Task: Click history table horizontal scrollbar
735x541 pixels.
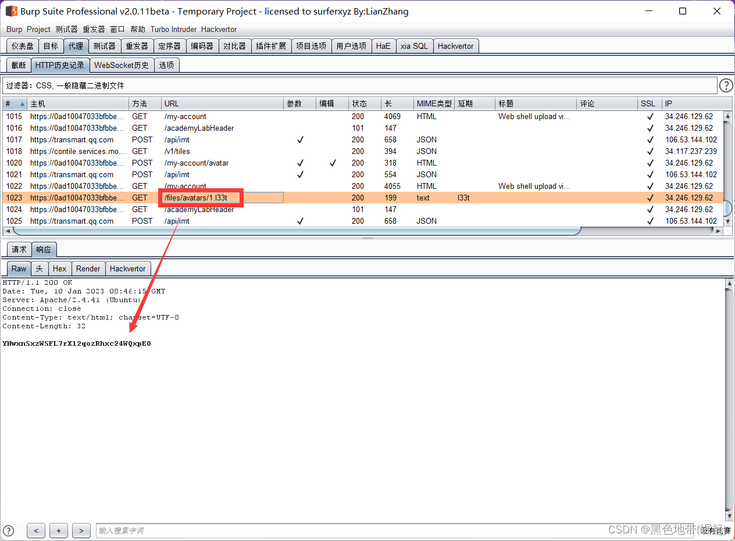Action: tap(363, 231)
